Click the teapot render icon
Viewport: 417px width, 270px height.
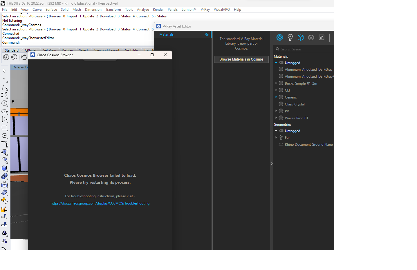(x=24, y=57)
